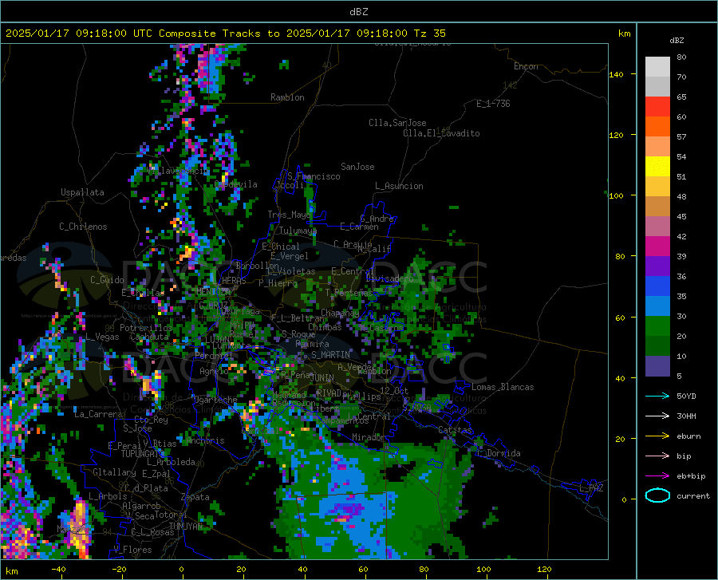Click the white 30HM arrow in legend
718x580 pixels.
tap(657, 416)
